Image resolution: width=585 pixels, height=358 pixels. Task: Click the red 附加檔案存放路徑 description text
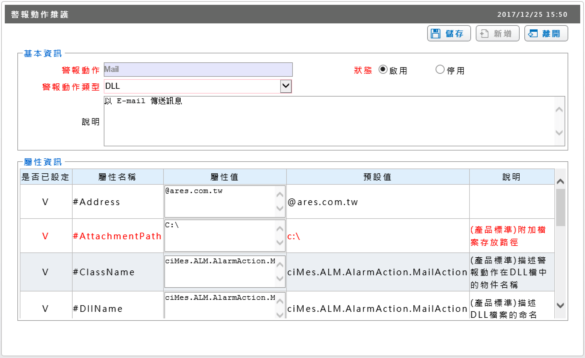click(x=508, y=236)
